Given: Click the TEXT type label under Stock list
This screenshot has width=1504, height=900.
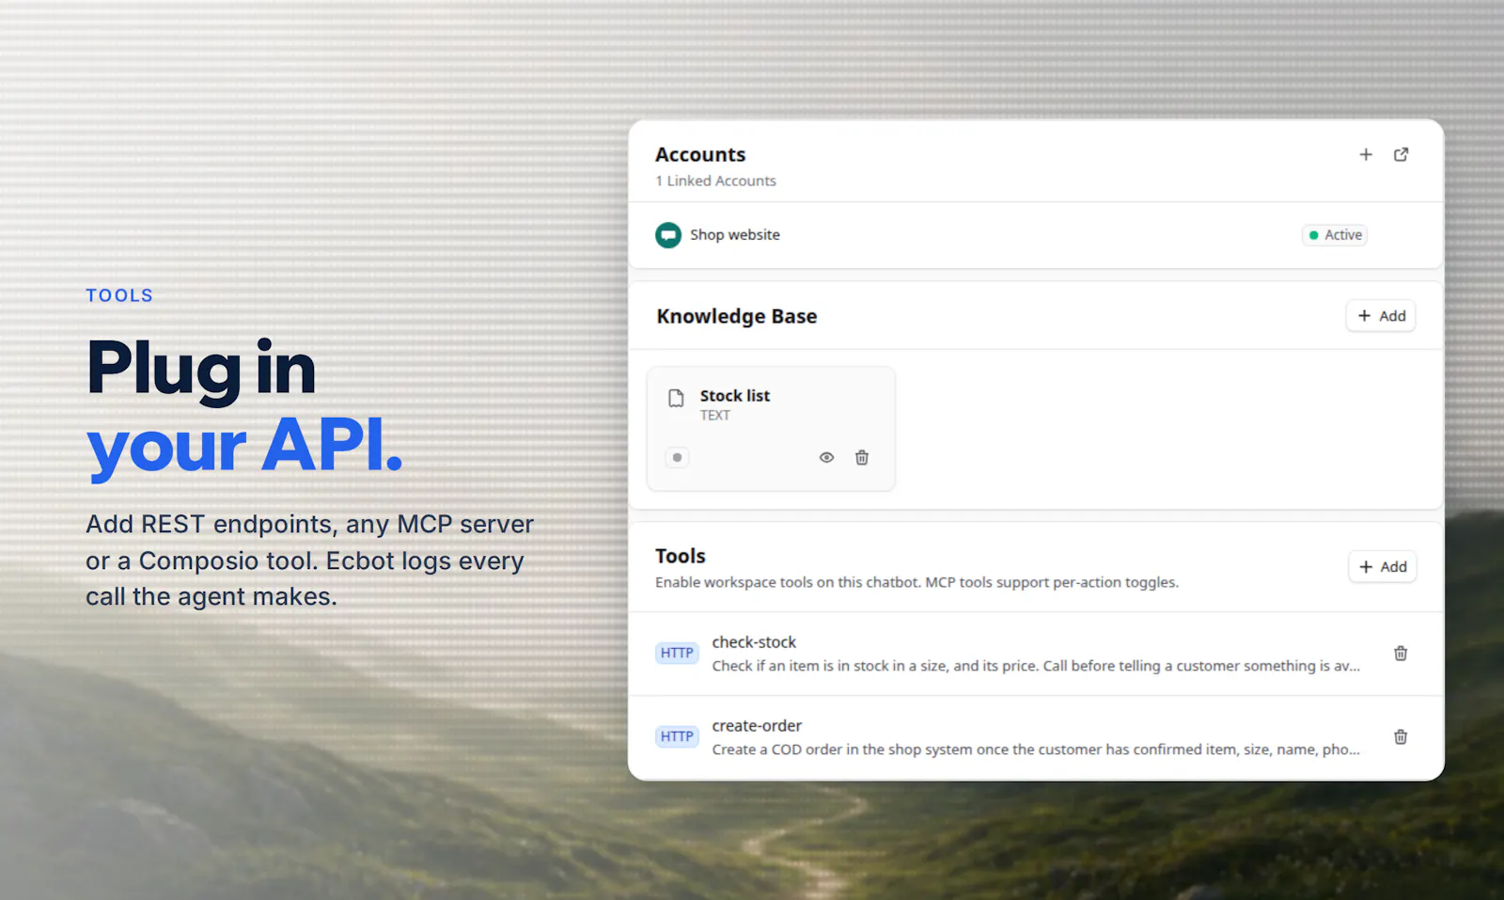Looking at the screenshot, I should (x=715, y=415).
